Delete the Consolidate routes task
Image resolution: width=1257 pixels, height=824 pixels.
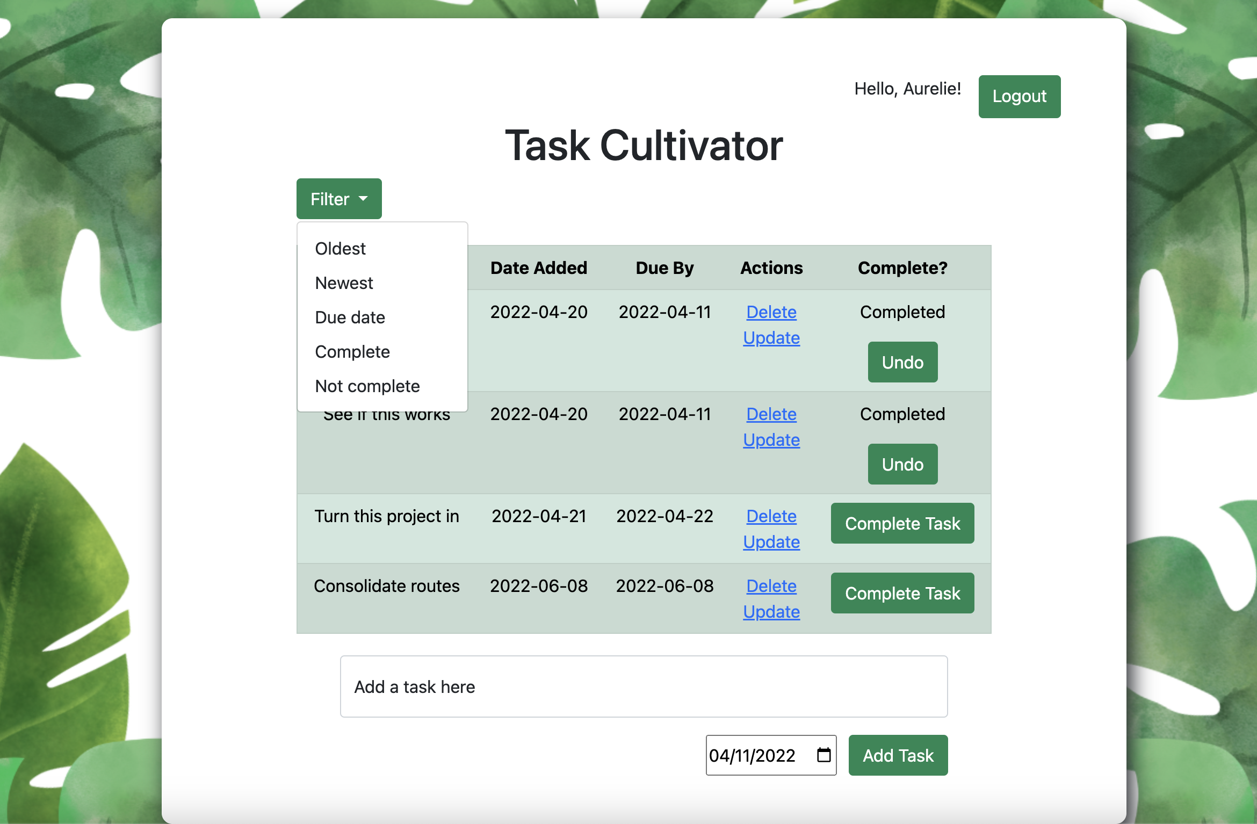(771, 586)
